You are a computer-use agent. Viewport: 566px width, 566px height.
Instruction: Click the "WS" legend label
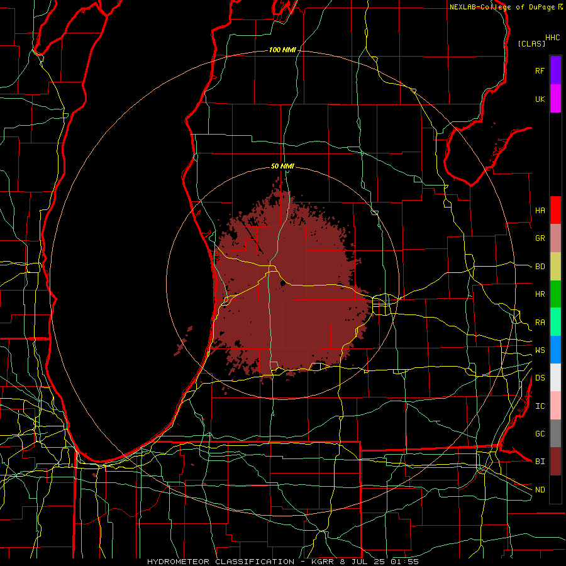(x=540, y=350)
